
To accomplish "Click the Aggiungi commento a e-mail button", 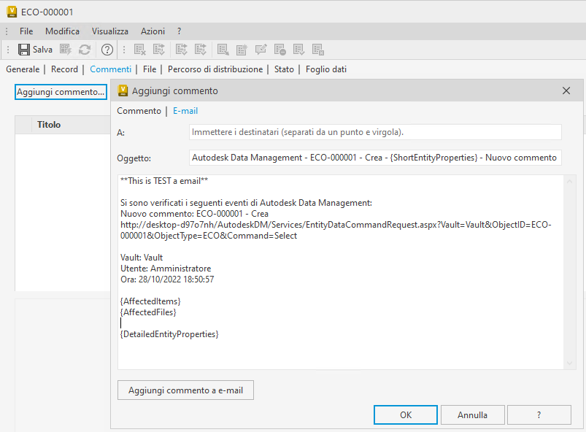I will [186, 390].
